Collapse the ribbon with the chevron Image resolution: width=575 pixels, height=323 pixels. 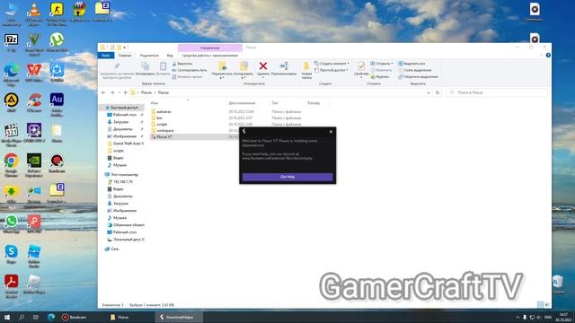(542, 56)
